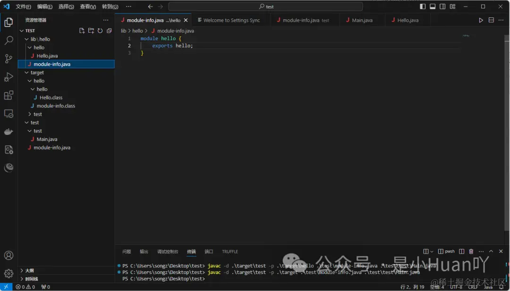Click the remote window indicator in status bar
This screenshot has width=510, height=291.
(6, 287)
